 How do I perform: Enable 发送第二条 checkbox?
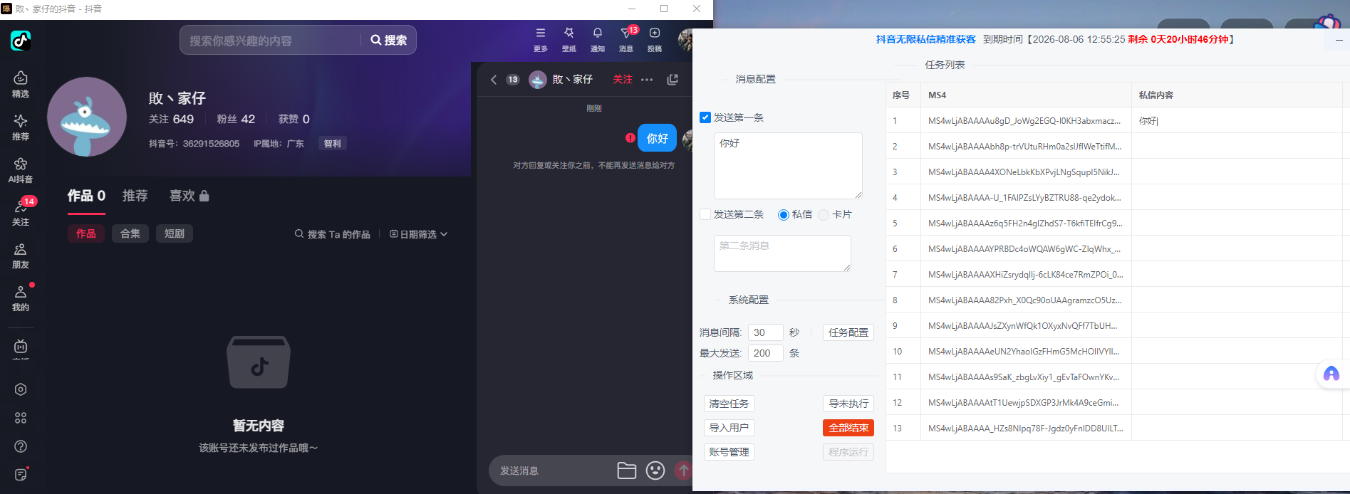click(x=705, y=214)
